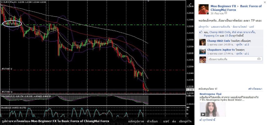Click แสดงความคิดเห็น under the post
Screen dimensions: 267x125
pyautogui.click(x=220, y=27)
